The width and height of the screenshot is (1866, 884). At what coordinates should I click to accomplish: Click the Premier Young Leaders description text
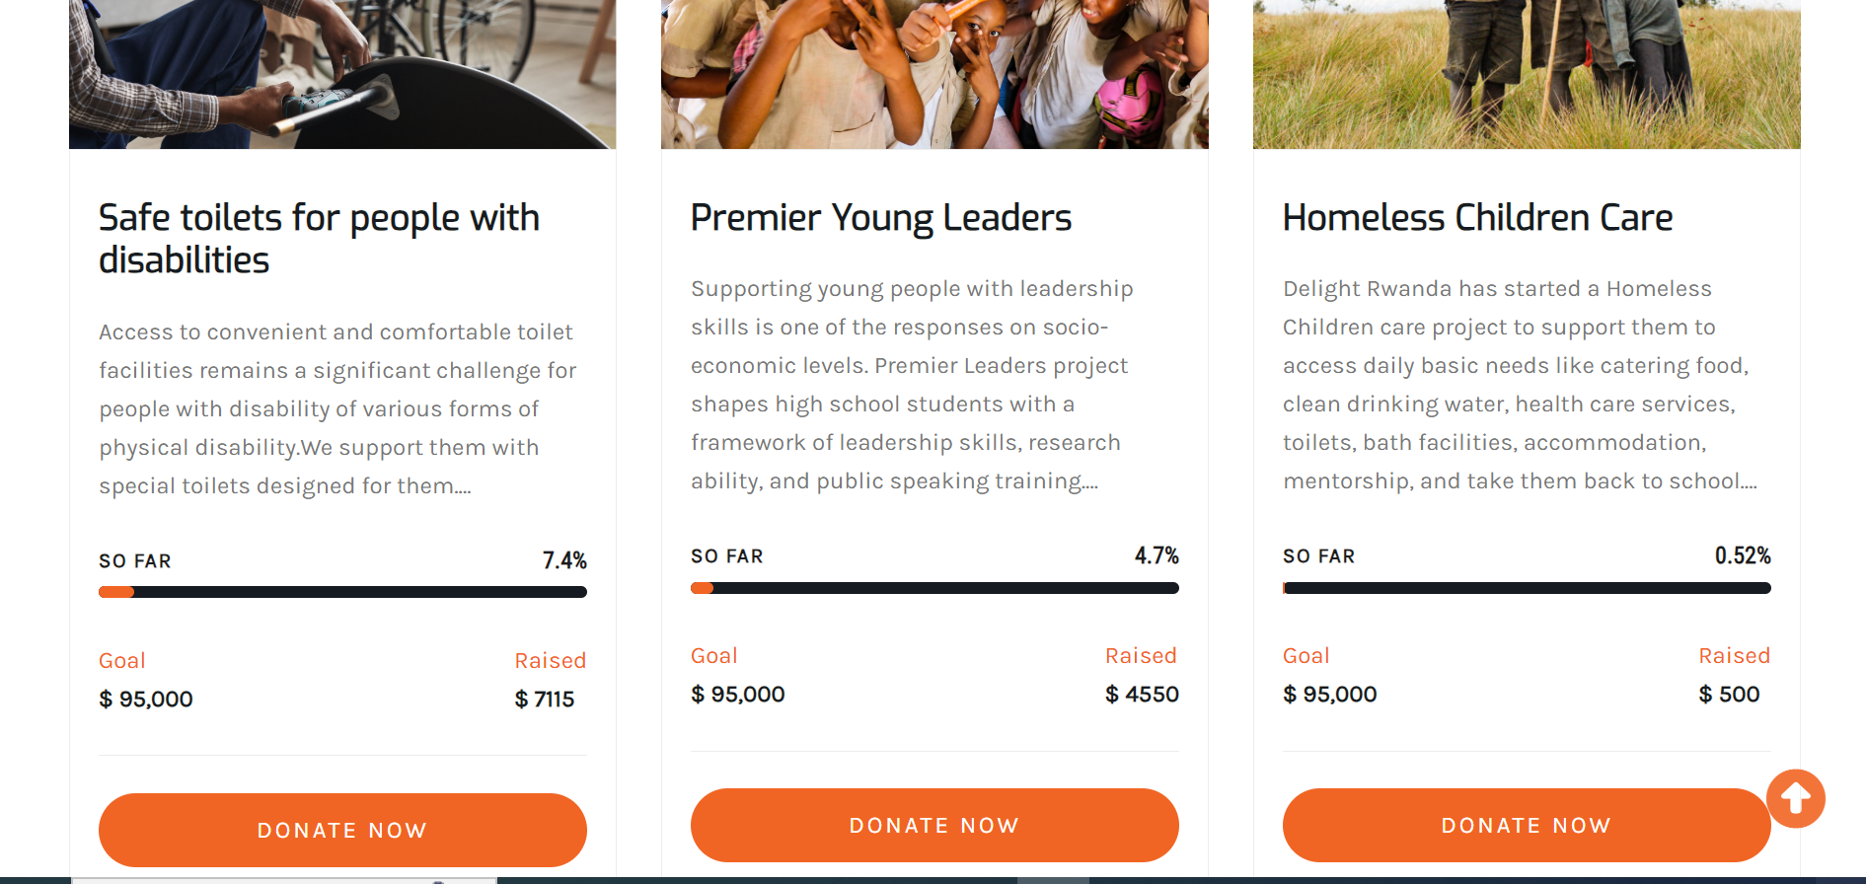click(x=911, y=385)
